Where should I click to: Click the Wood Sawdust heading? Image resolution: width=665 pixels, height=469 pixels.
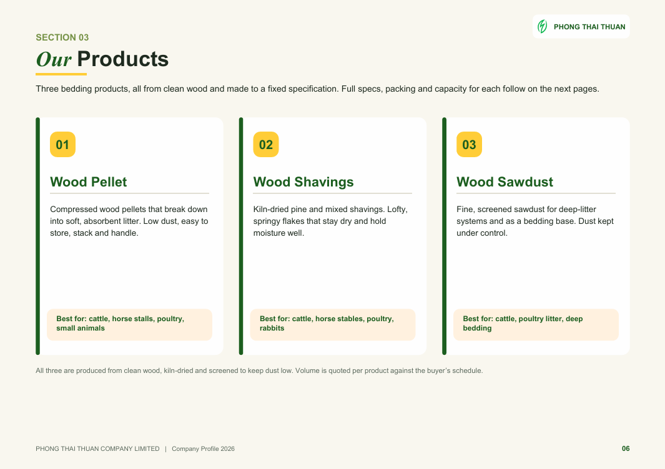click(505, 181)
